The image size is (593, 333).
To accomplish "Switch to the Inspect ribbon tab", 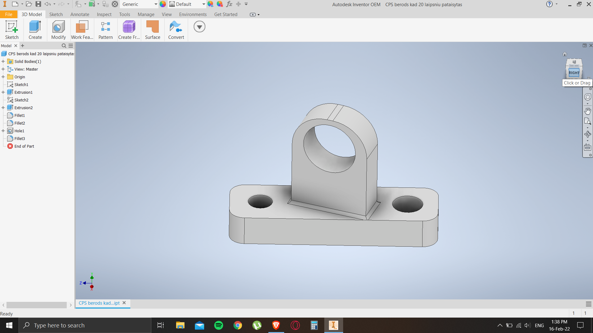I will click(x=104, y=14).
